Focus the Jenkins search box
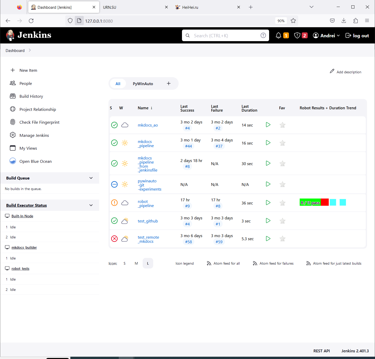375x359 pixels. coord(225,35)
